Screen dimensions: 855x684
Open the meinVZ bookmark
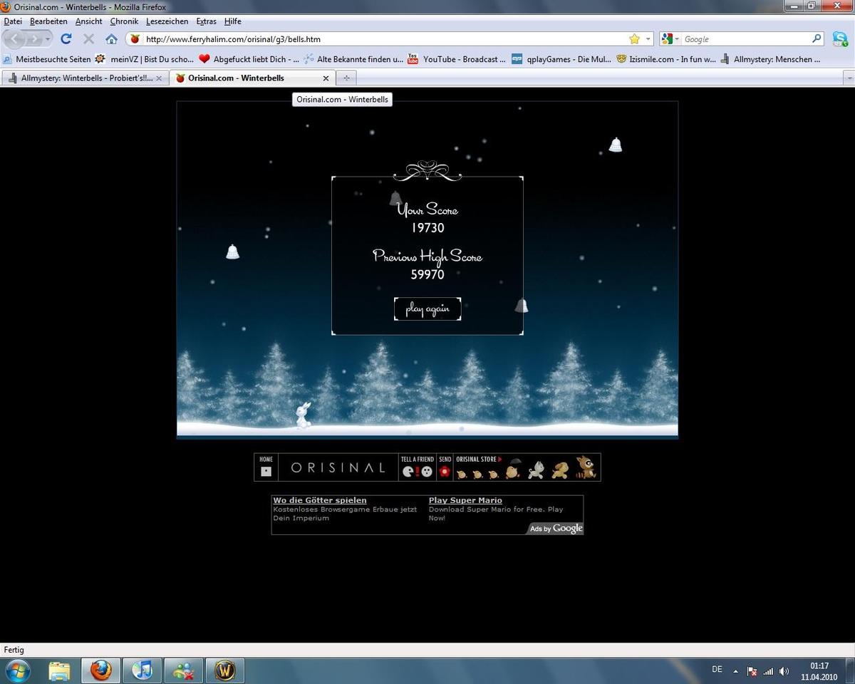pos(144,59)
